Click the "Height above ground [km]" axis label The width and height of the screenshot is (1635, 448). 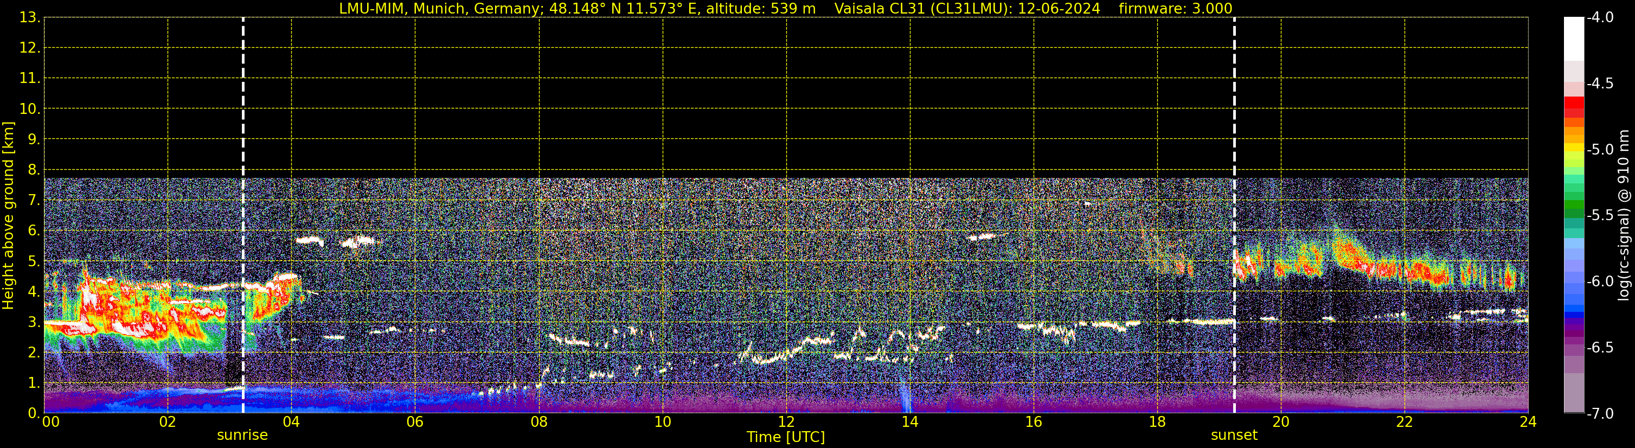pos(8,216)
